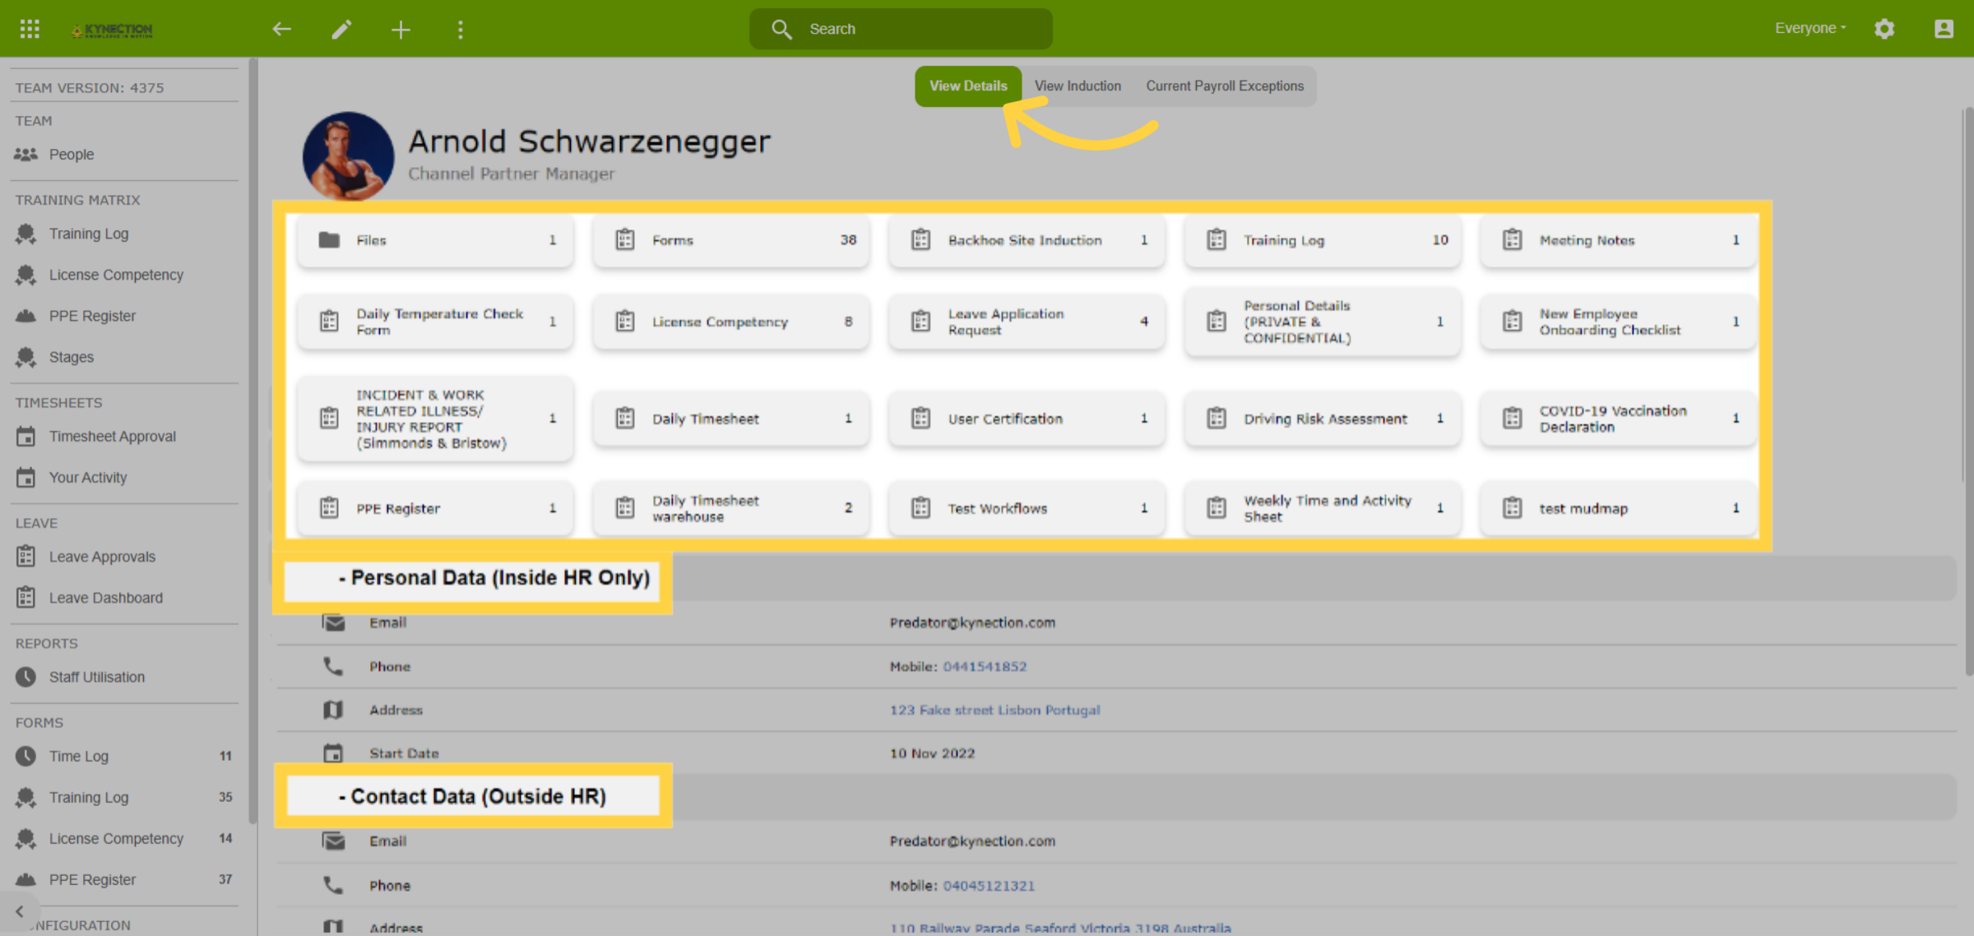Image resolution: width=1974 pixels, height=936 pixels.
Task: Switch to the View Induction tab
Action: tap(1077, 86)
